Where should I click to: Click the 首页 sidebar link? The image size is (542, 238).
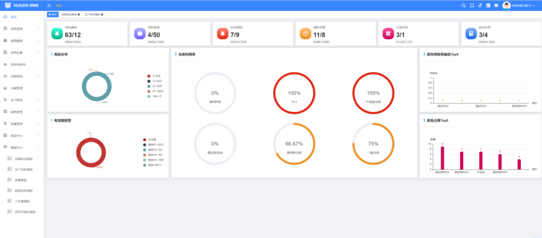(x=14, y=17)
